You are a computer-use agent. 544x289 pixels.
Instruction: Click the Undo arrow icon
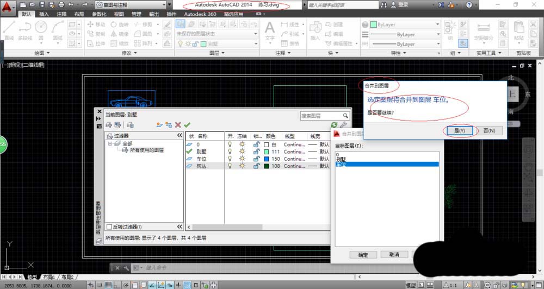tap(71, 5)
